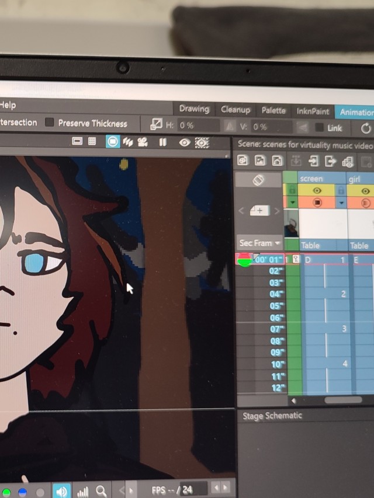Click the Stage Schematic panel title

coord(272,416)
